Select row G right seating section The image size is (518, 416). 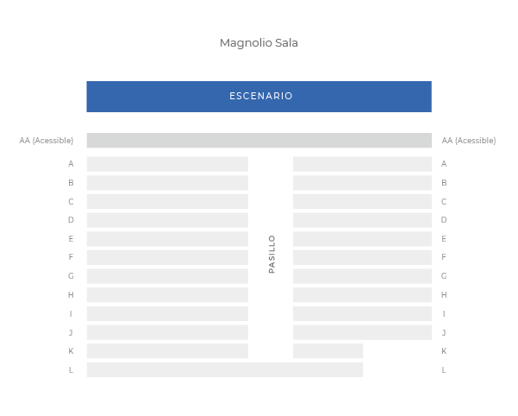(362, 276)
